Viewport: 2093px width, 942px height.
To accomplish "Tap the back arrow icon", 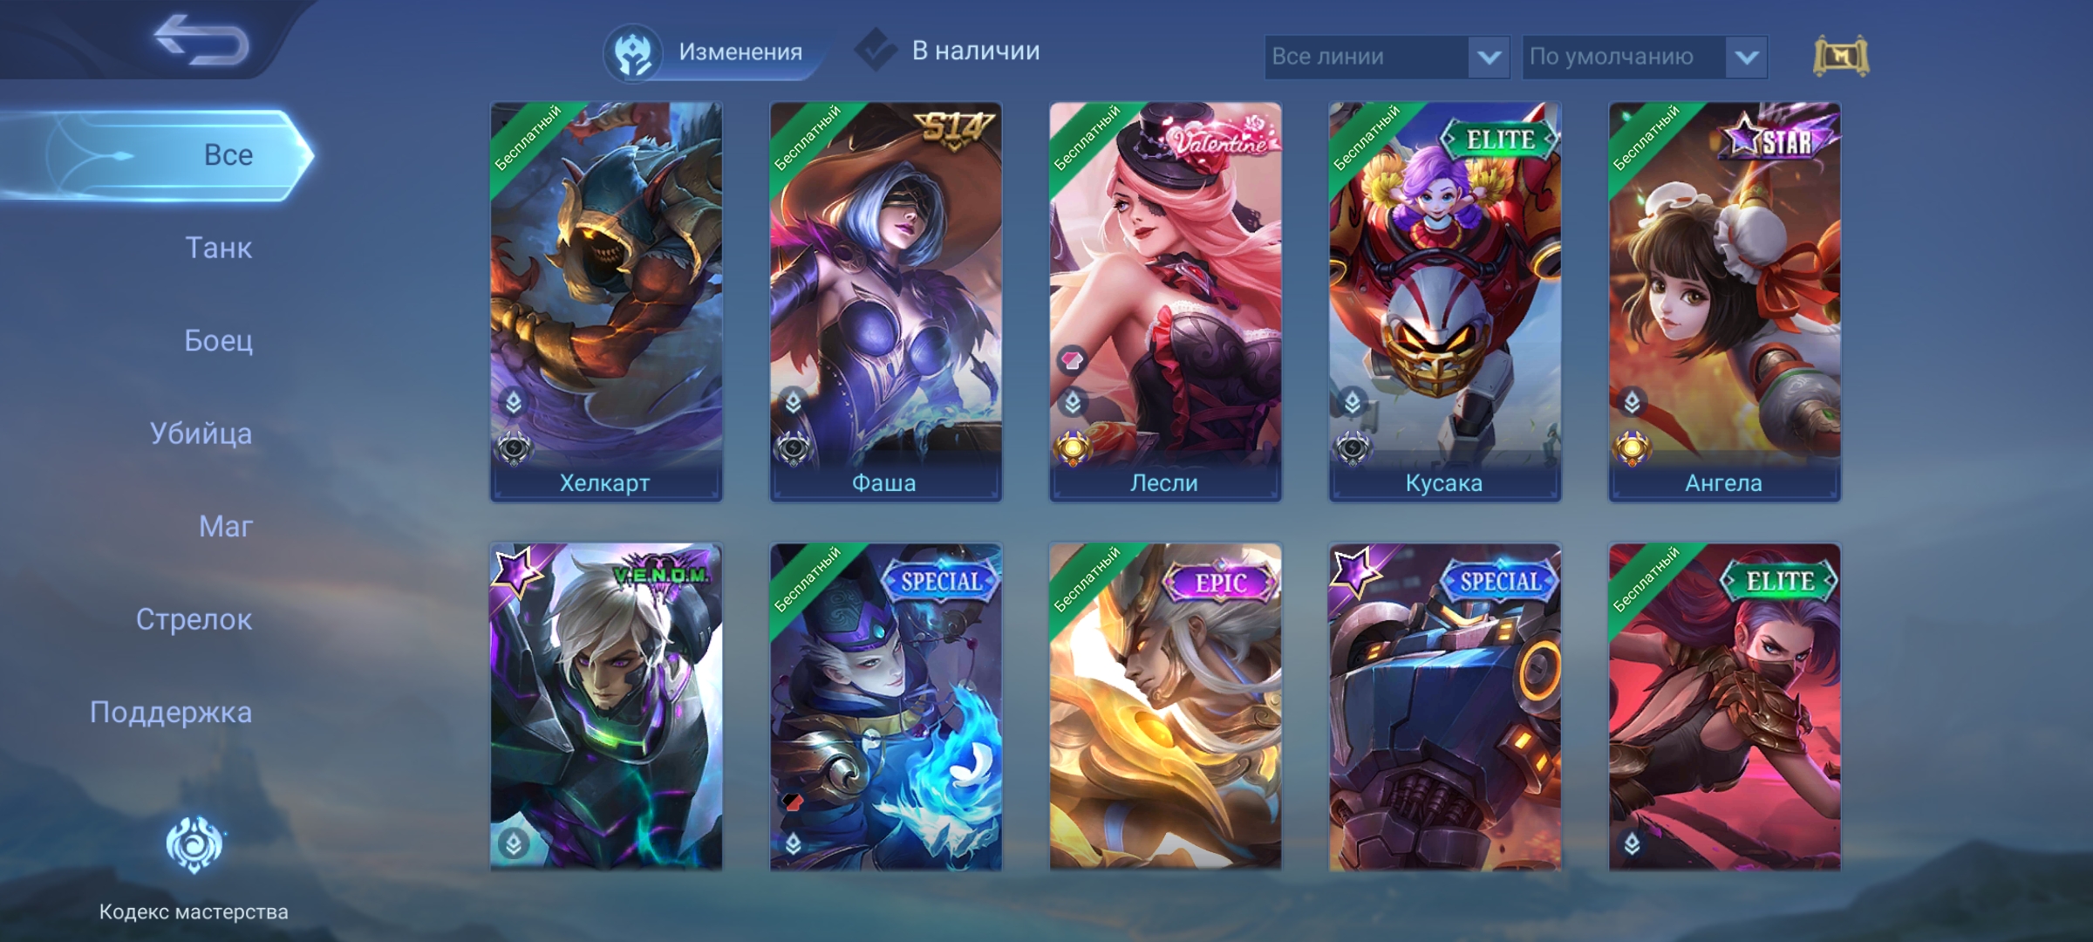I will (201, 40).
